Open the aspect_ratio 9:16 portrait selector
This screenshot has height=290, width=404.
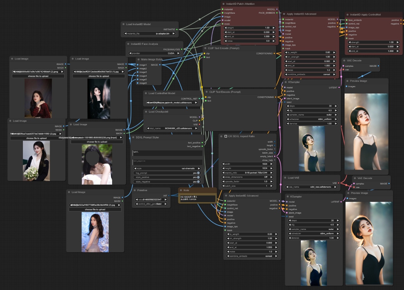point(247,173)
